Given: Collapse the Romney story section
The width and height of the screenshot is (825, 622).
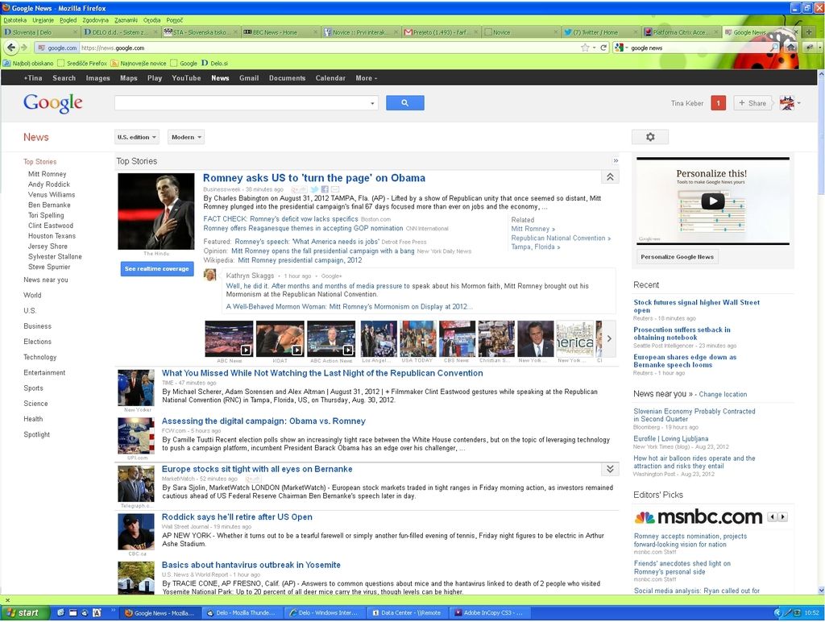Looking at the screenshot, I should click(x=610, y=176).
